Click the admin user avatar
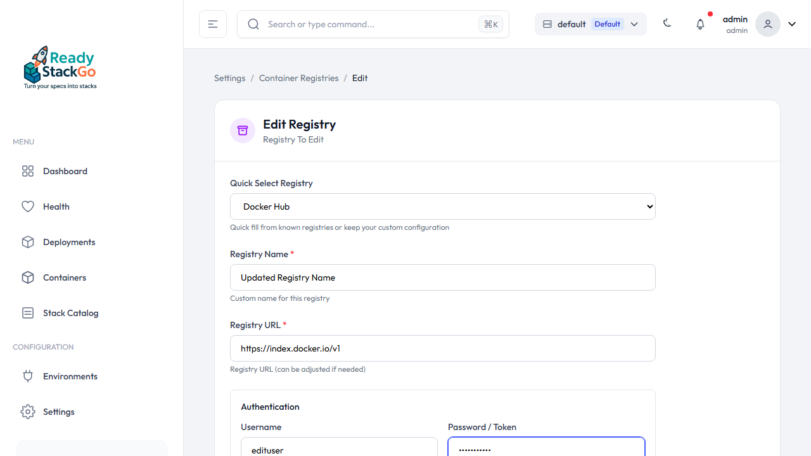Screen dimensions: 811x456 767,24
